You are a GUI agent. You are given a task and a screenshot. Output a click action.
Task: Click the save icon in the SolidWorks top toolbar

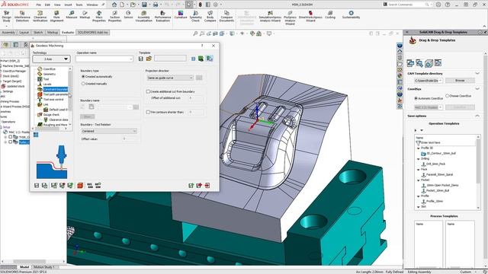pyautogui.click(x=144, y=5)
